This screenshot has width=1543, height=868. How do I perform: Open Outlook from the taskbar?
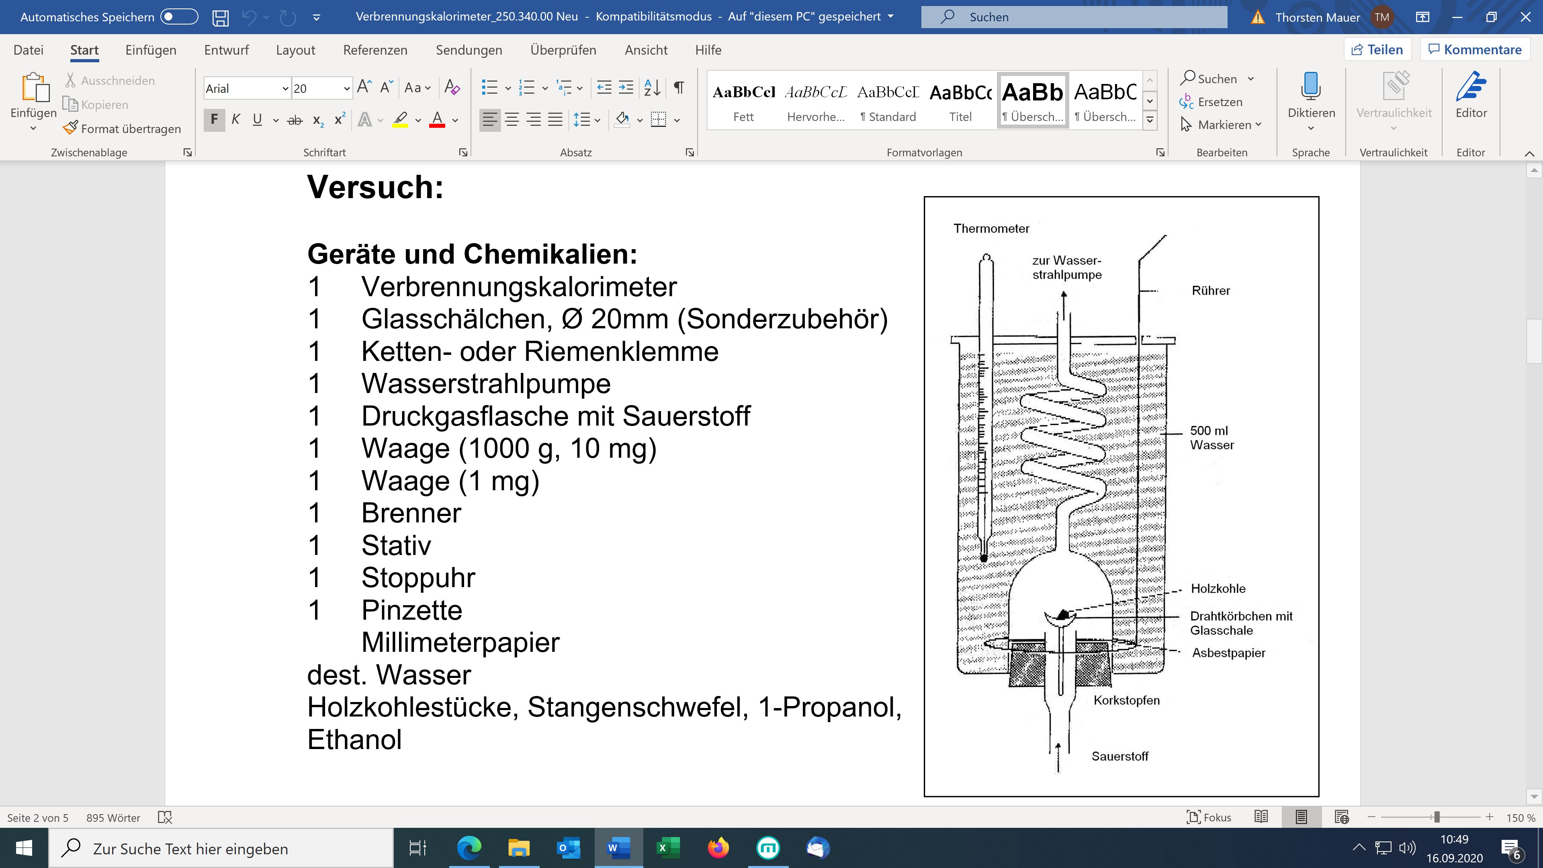568,848
